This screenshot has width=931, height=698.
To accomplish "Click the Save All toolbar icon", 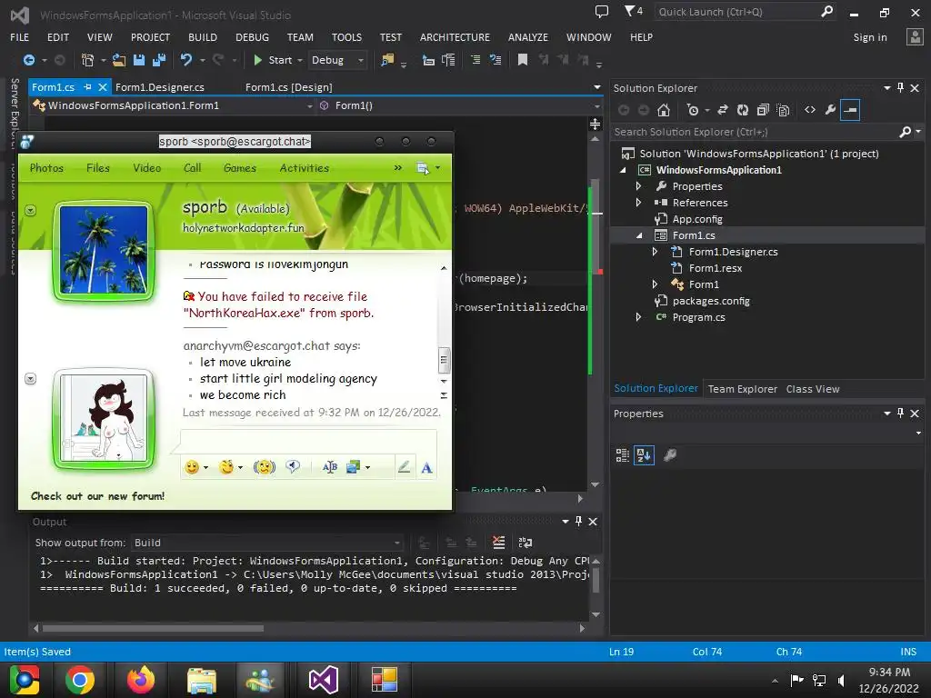I will pos(159,60).
